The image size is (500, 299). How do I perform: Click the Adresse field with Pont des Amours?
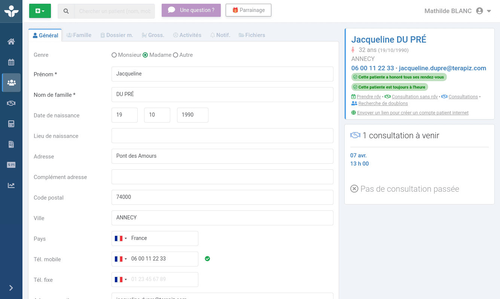point(222,156)
